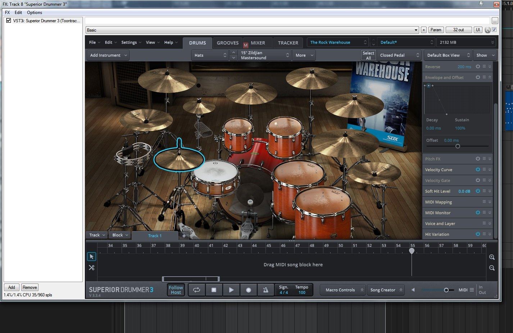Select the arrow pointer tool

[x=91, y=257]
